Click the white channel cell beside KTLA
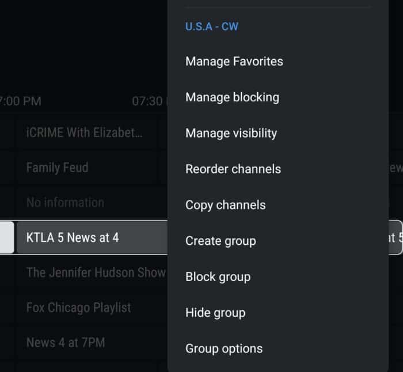Screen dimensions: 403x372 click(6, 237)
